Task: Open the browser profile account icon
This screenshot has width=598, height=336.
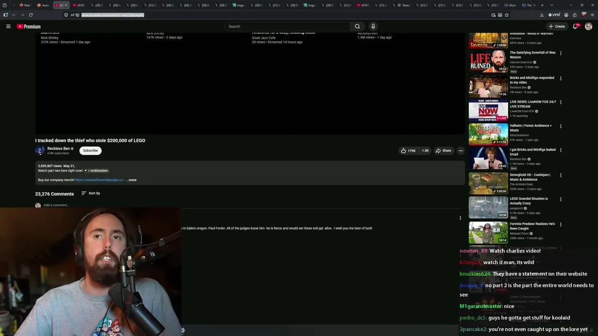Action: [566, 15]
